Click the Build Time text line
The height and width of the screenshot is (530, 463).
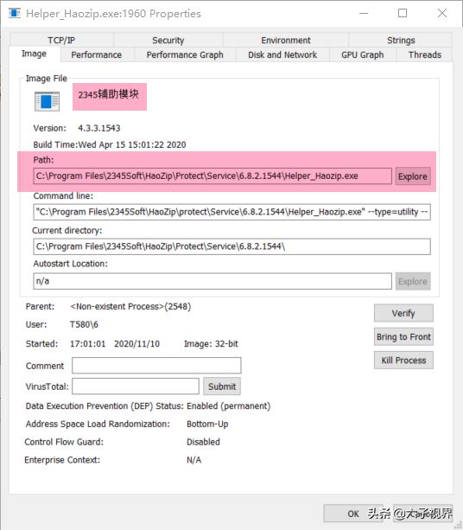110,144
